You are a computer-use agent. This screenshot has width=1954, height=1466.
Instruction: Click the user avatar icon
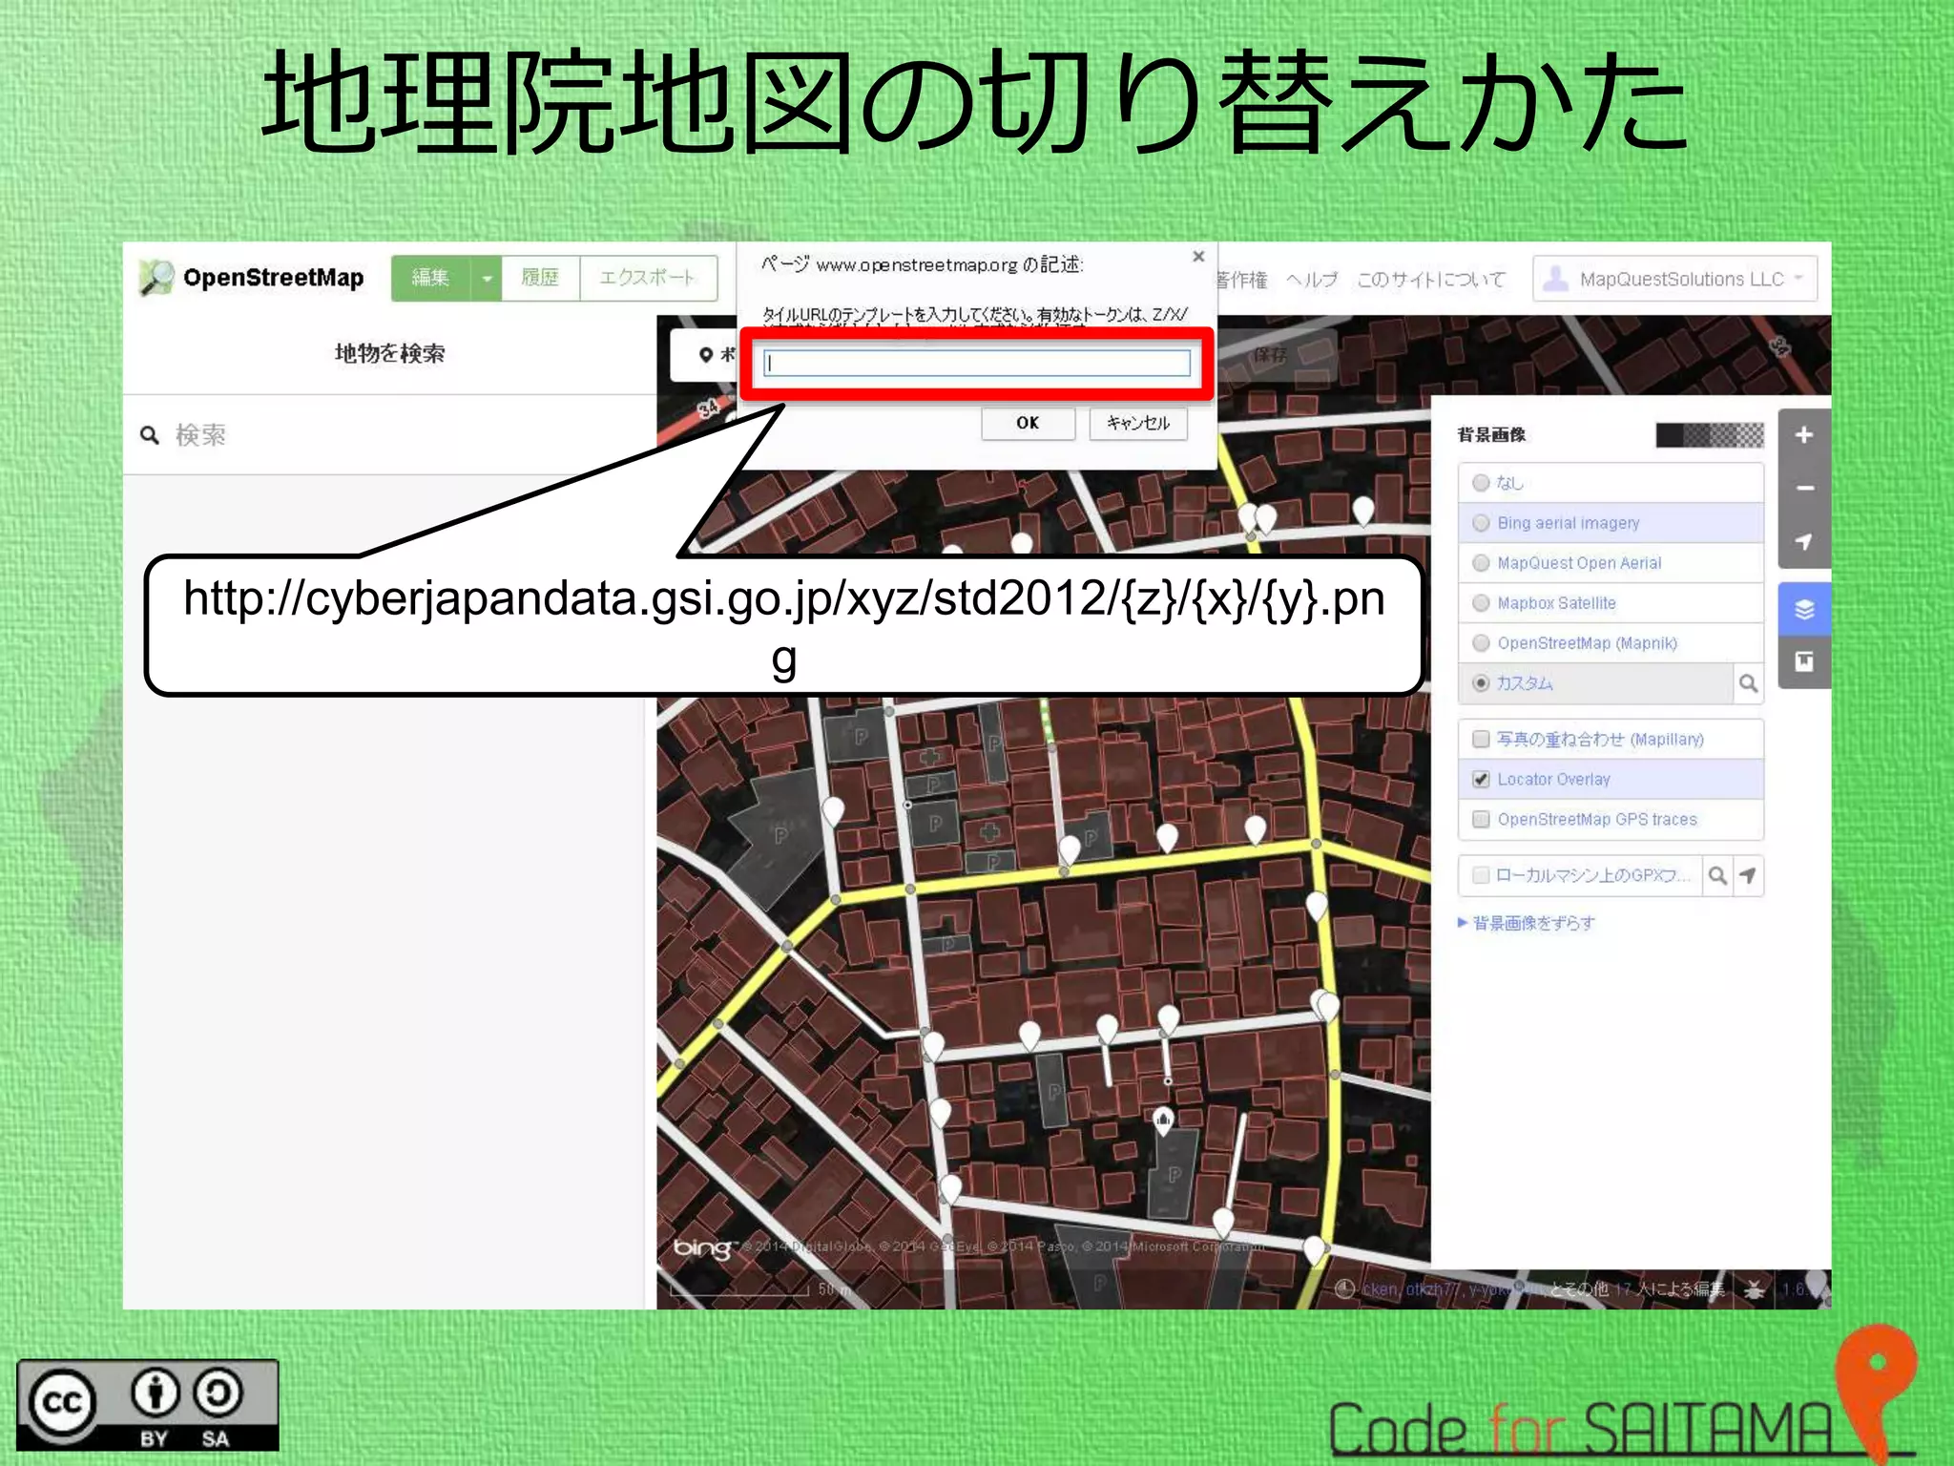pos(1555,279)
